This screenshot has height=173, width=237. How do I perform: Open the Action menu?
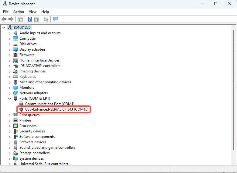19,12
